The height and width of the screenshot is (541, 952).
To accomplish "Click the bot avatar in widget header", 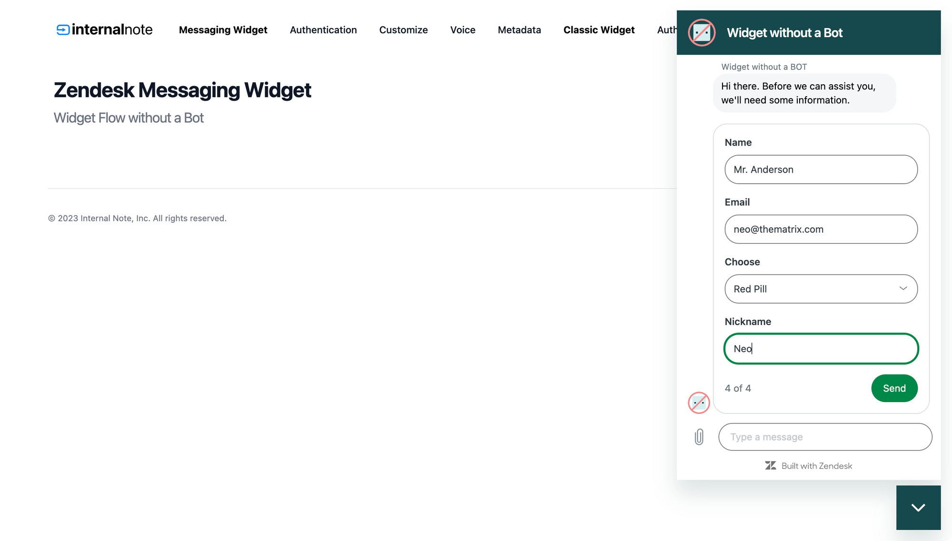I will [702, 33].
